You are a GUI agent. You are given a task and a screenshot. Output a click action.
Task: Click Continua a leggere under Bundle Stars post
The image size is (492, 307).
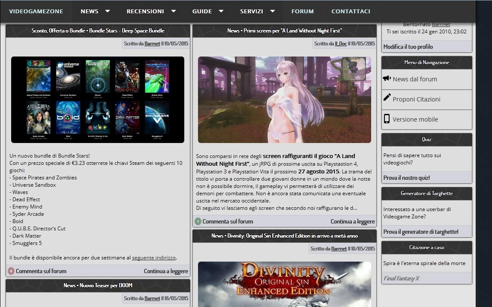(x=166, y=271)
